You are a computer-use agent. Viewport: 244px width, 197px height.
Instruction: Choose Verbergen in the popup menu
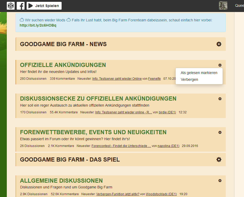[x=189, y=79]
